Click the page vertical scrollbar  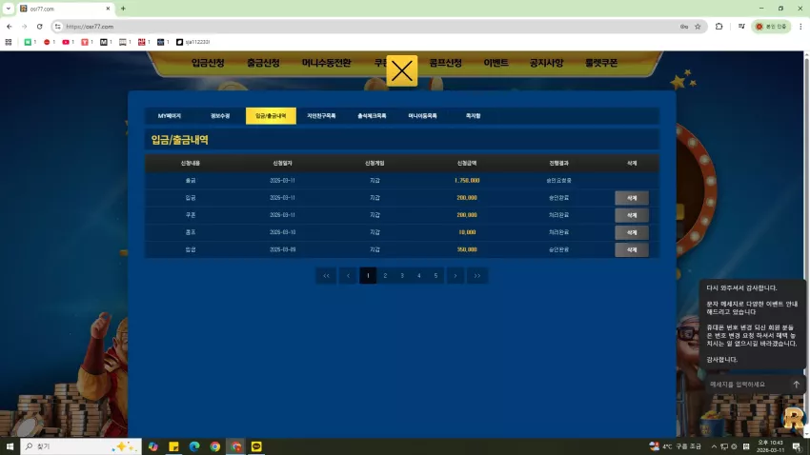806,243
